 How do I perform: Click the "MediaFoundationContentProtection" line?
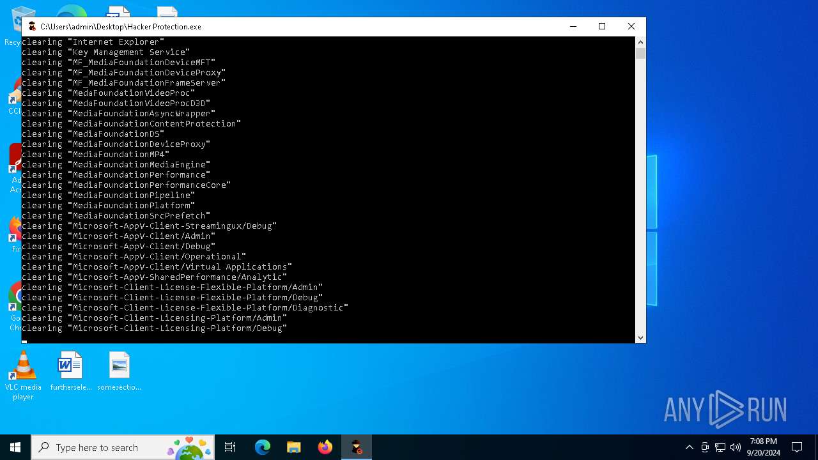click(x=132, y=123)
